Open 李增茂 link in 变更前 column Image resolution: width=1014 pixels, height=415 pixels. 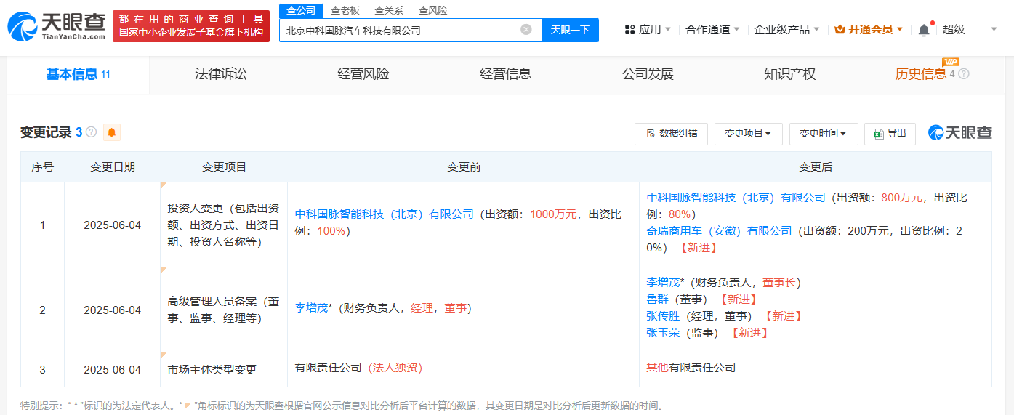311,308
